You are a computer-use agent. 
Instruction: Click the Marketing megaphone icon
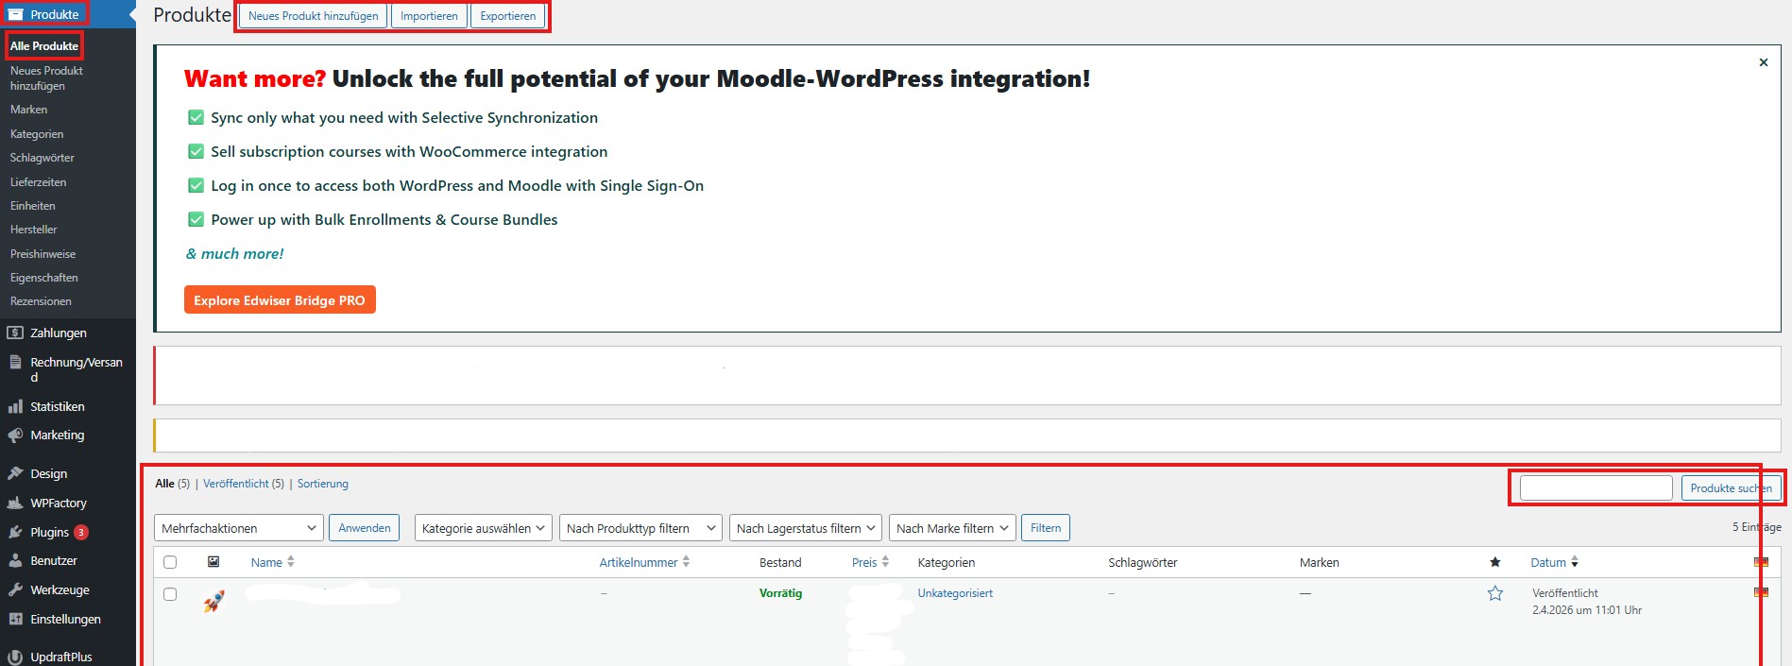[x=15, y=435]
